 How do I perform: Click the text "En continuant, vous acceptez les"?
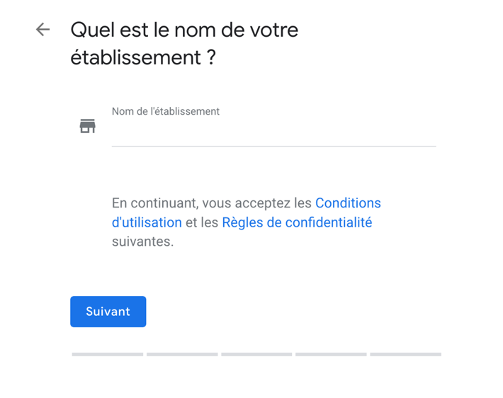(212, 203)
